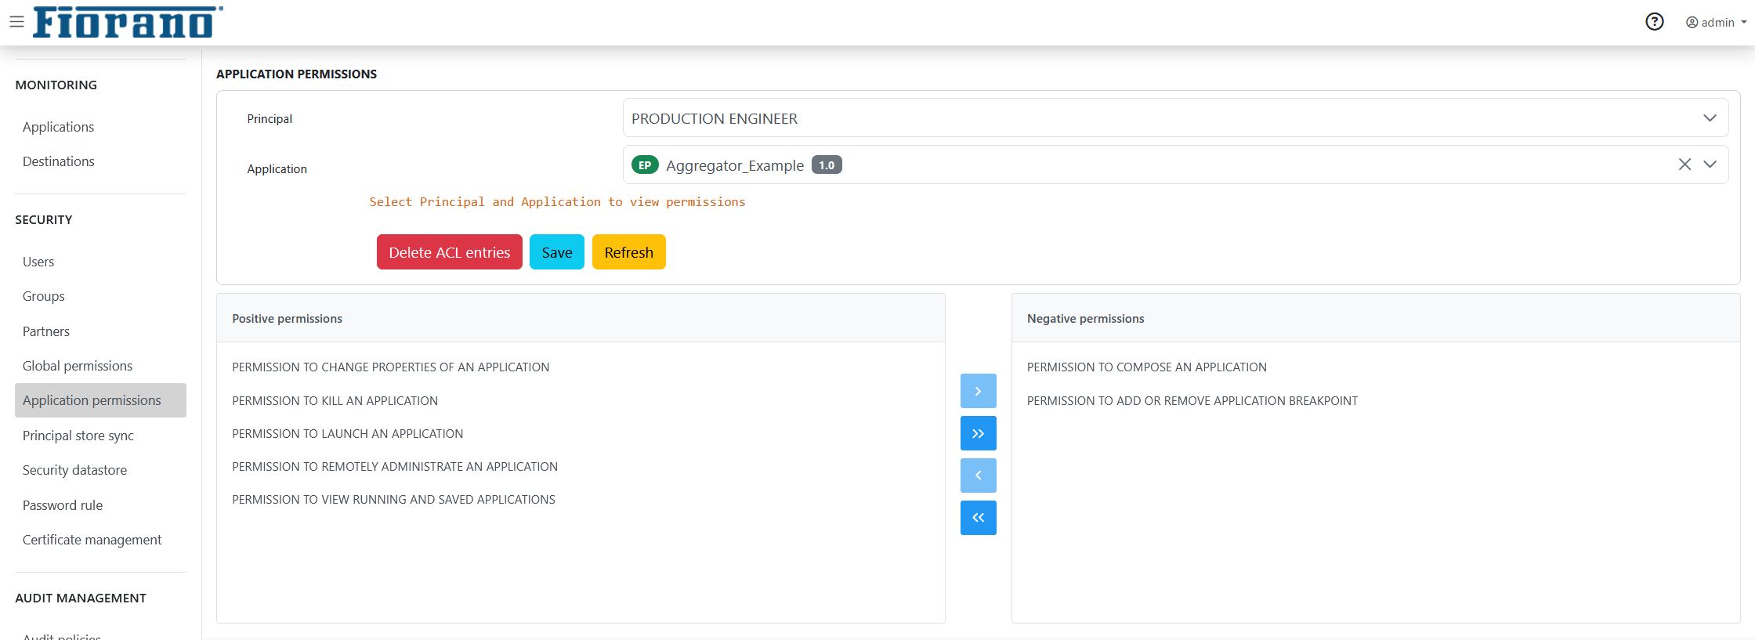This screenshot has width=1755, height=640.
Task: Open Destinations under Monitoring
Action: point(59,161)
